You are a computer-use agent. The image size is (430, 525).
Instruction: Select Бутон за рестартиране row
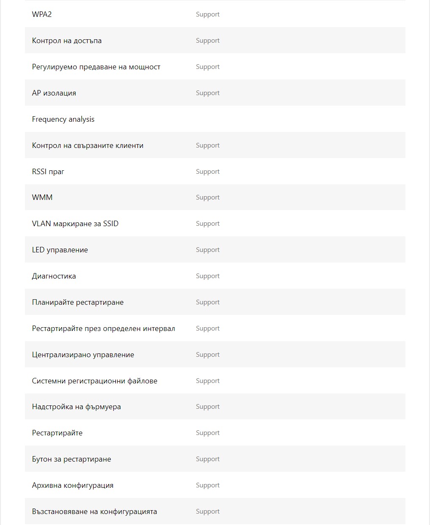pos(215,459)
